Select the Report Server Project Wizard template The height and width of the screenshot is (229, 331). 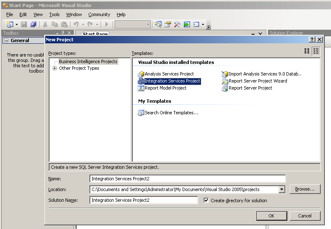coord(254,81)
